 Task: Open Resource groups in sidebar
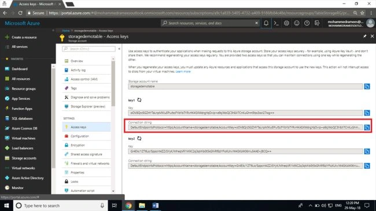click(24, 88)
